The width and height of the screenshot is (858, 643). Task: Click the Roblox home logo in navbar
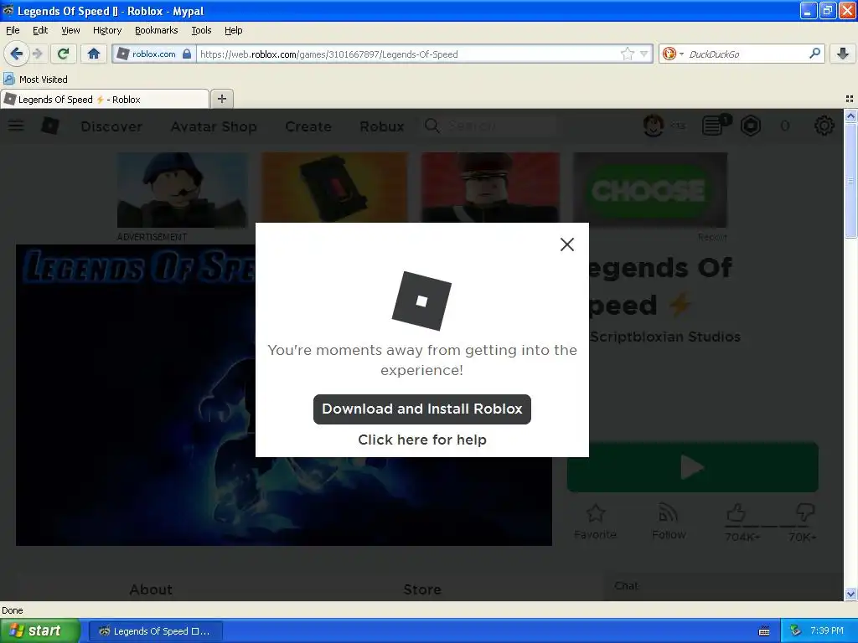50,126
